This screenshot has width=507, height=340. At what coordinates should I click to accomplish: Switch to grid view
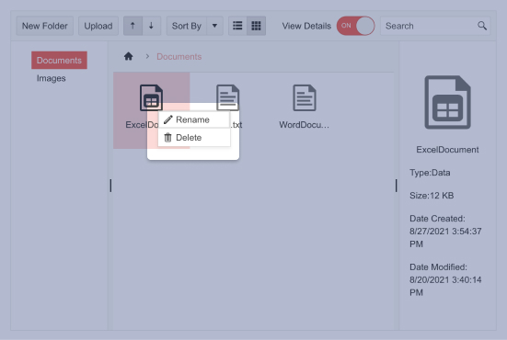(256, 26)
